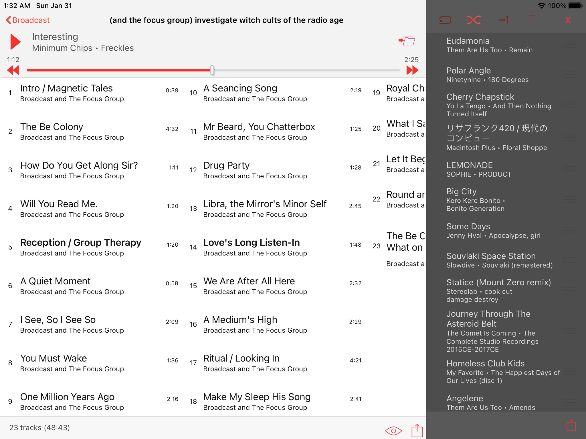Grab the reorder handle beside LEMONADE
Screen dimensions: 586x439
569,169
